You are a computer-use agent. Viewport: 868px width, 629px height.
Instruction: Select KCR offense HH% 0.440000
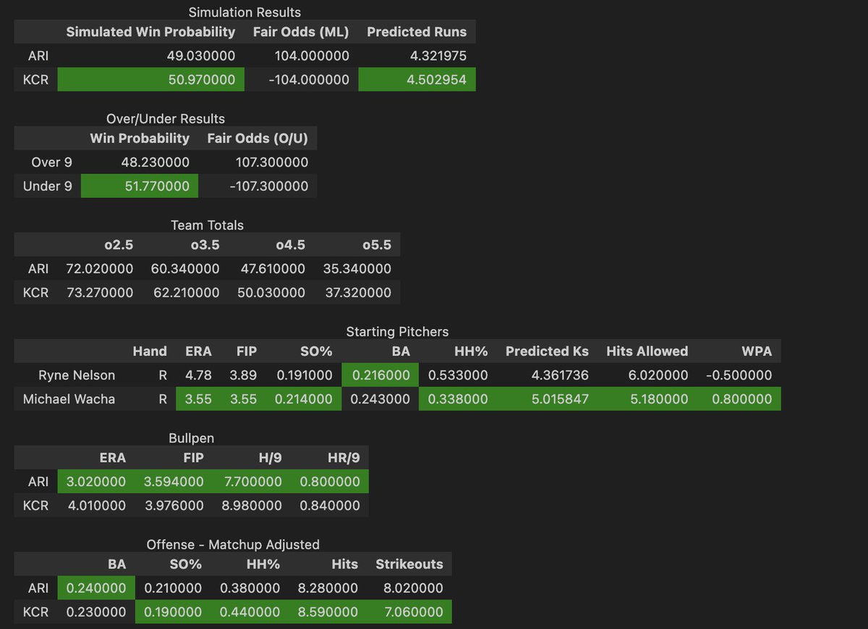coord(250,611)
